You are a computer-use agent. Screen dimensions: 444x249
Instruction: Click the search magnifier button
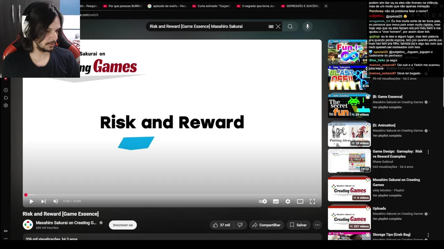click(290, 27)
